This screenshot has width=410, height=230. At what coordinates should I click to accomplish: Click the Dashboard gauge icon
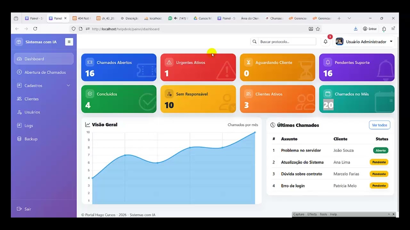click(19, 59)
